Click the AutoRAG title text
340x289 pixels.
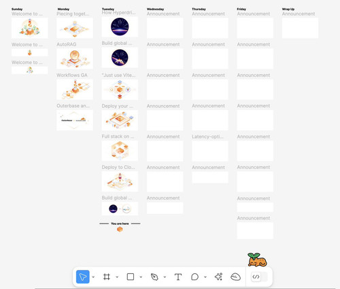coord(67,44)
